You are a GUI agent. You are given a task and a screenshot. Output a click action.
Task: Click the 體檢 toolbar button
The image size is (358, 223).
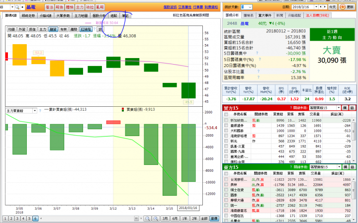coord(70,7)
